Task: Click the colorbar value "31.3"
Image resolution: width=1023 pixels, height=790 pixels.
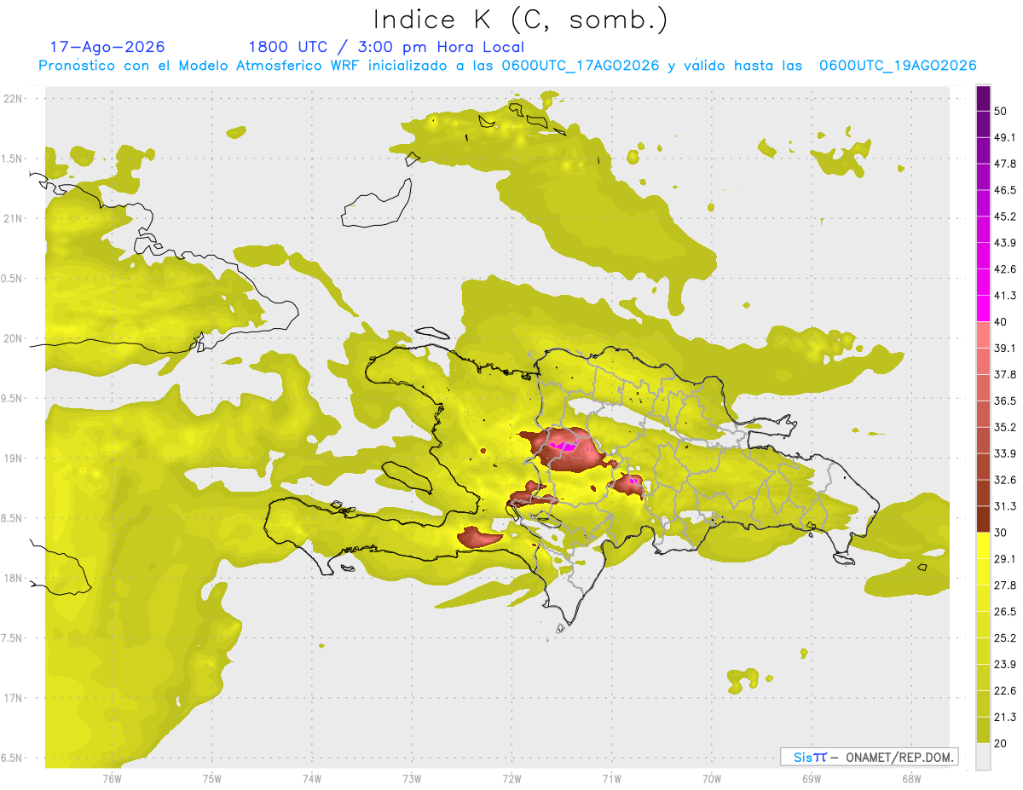Action: point(1005,506)
